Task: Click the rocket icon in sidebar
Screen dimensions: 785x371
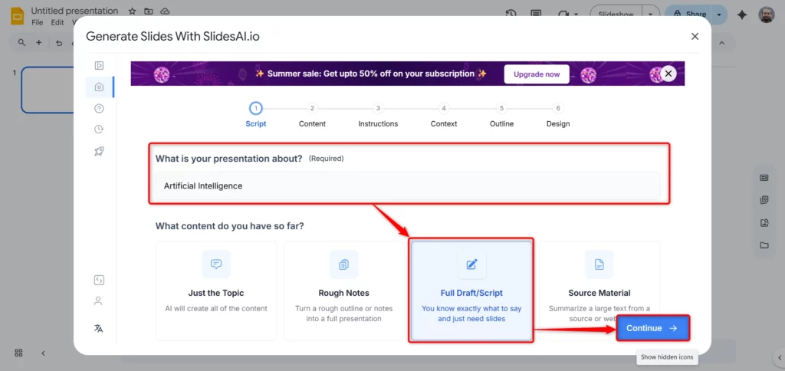Action: click(99, 151)
